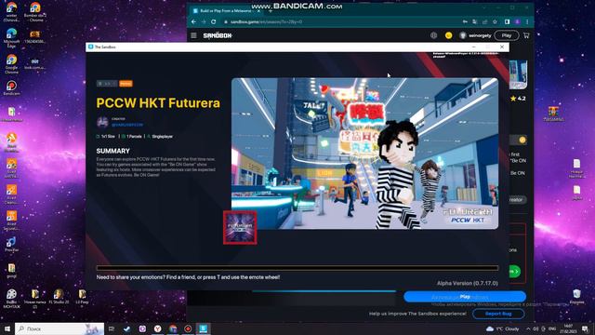Open the Chrome profile avatar
The width and height of the screenshot is (595, 335).
517,22
